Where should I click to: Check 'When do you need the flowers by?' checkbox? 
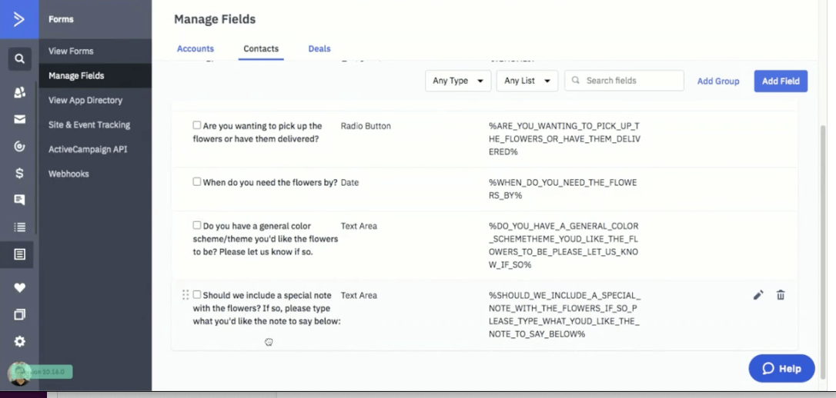(197, 182)
